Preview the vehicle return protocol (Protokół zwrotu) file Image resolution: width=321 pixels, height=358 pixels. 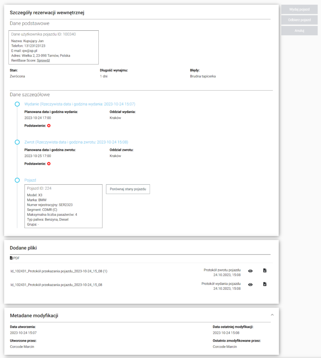pyautogui.click(x=250, y=271)
